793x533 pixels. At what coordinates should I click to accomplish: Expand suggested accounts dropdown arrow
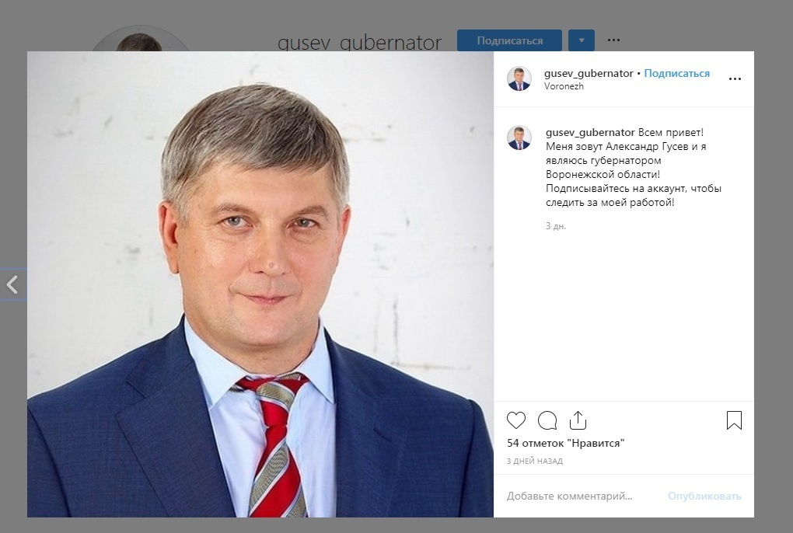pyautogui.click(x=581, y=40)
